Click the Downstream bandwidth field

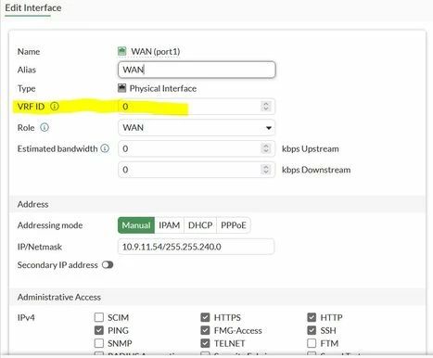point(197,170)
